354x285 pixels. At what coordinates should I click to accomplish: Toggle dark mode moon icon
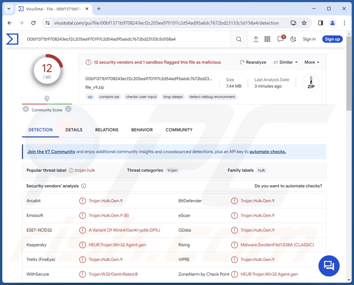(x=293, y=39)
